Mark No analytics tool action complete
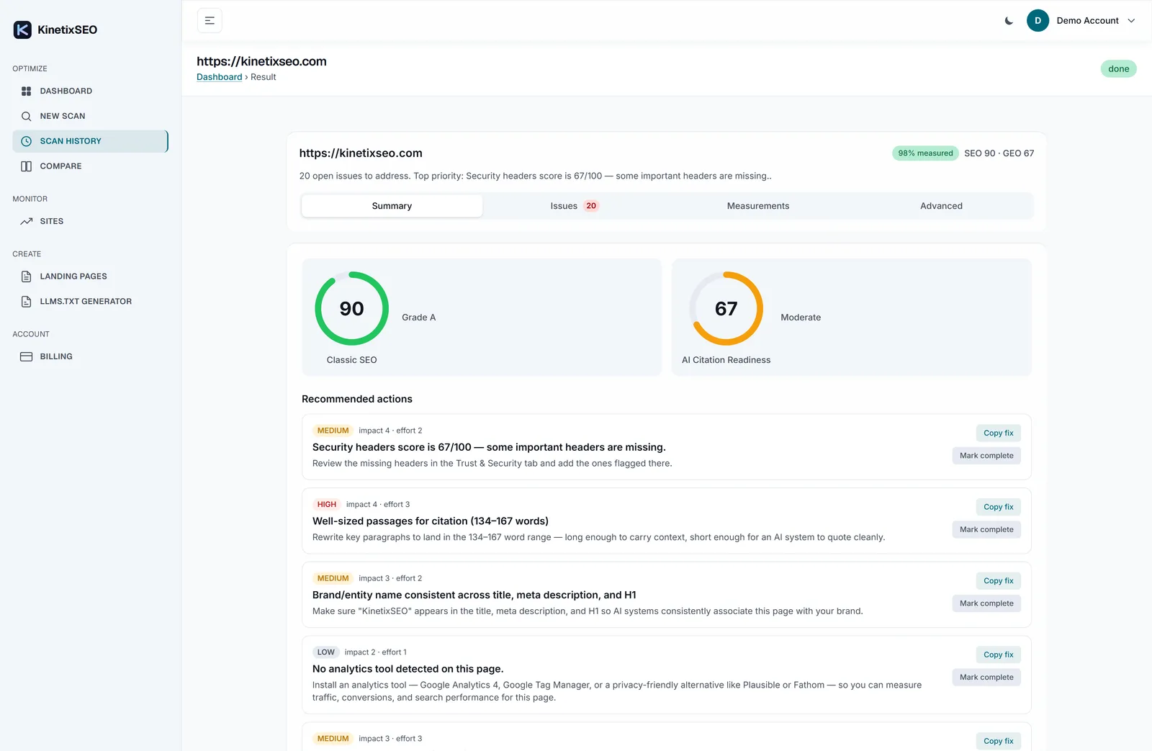This screenshot has width=1152, height=751. pyautogui.click(x=986, y=678)
